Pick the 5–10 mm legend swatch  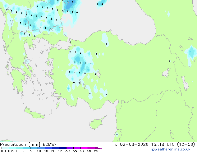[34, 148]
